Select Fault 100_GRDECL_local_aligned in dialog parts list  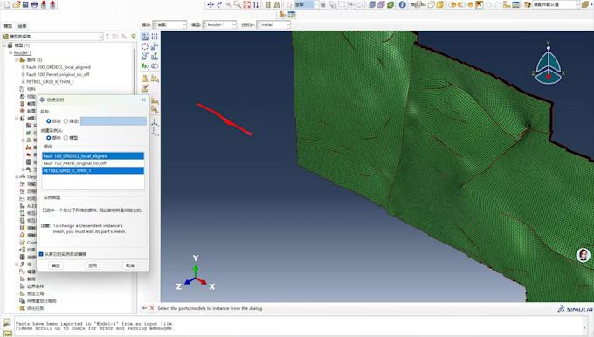coord(93,156)
